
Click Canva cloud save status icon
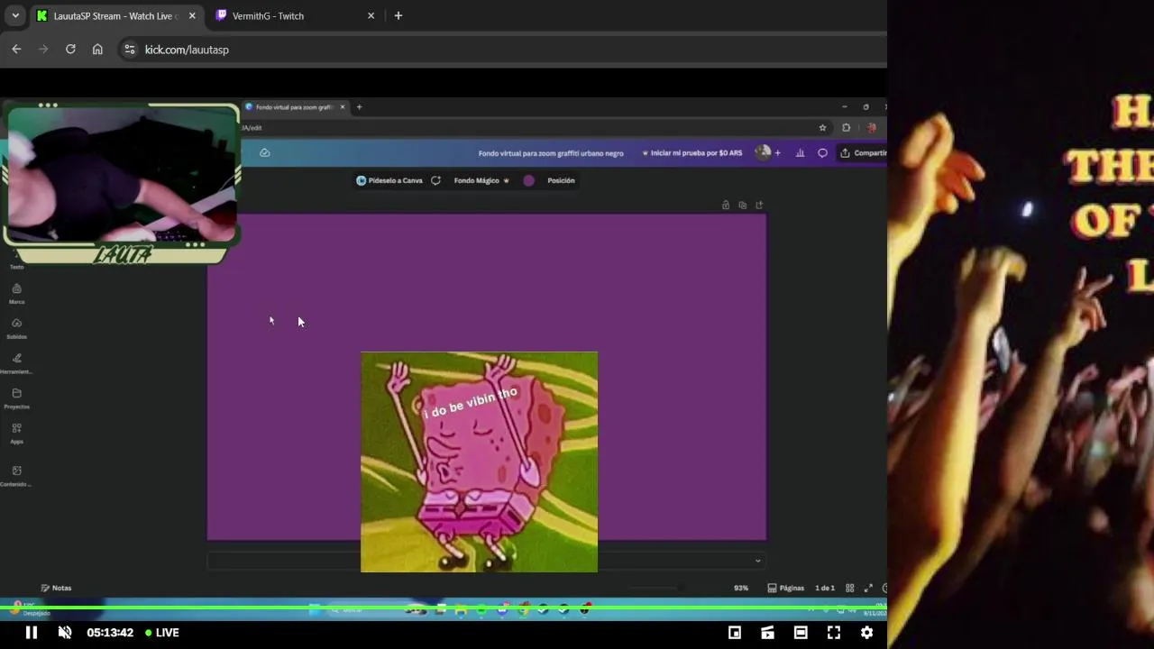click(x=264, y=152)
